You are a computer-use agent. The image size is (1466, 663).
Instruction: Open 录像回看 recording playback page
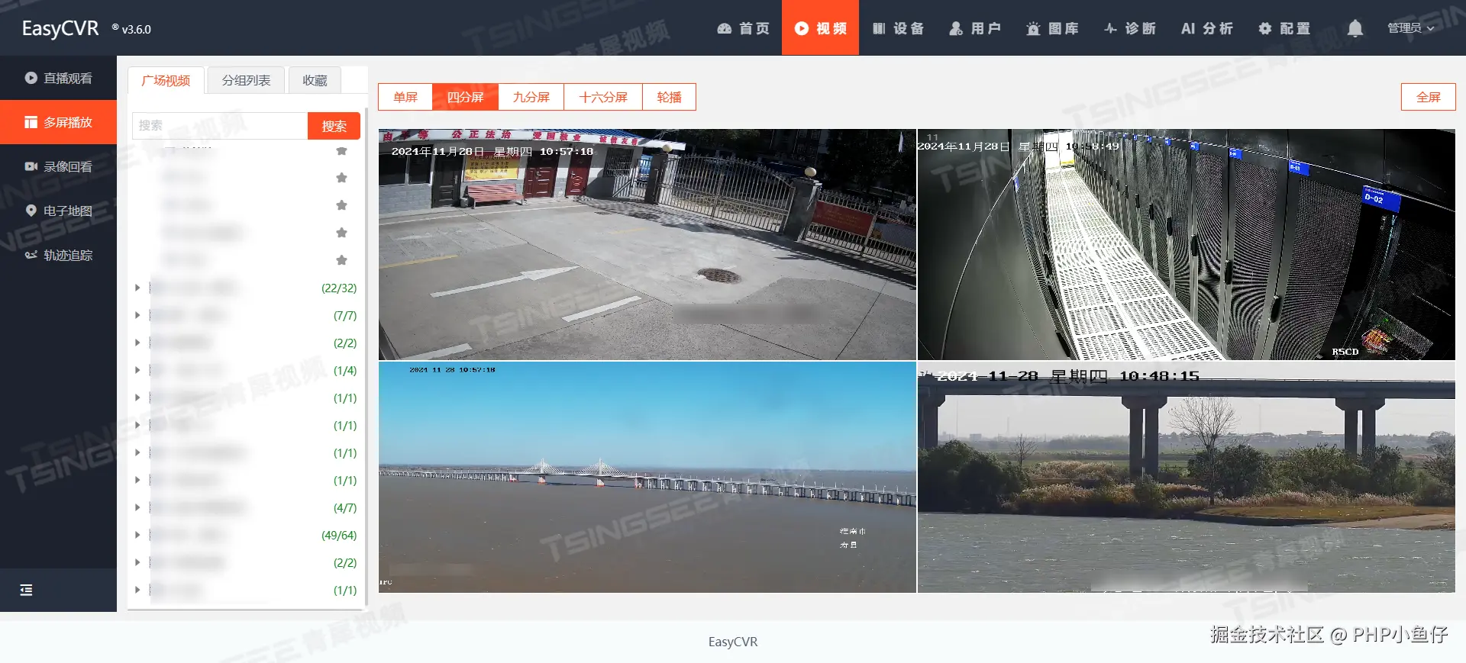point(58,166)
